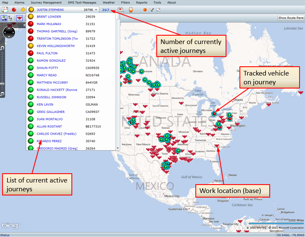Click the map pan compass control

tap(9, 33)
